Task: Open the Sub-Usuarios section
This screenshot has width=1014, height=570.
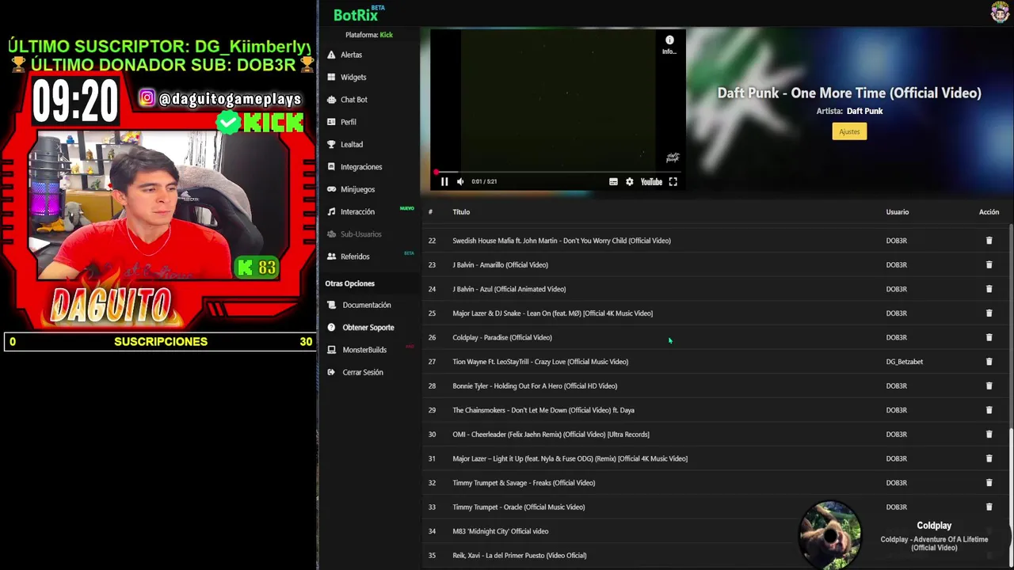Action: 360,234
